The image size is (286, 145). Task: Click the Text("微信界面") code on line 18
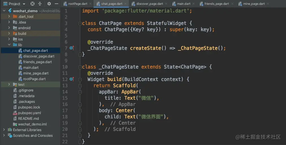pos(145,117)
